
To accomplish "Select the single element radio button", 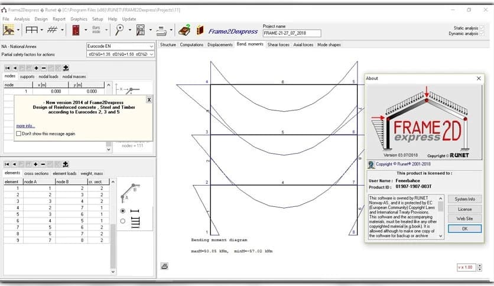I will point(123,211).
